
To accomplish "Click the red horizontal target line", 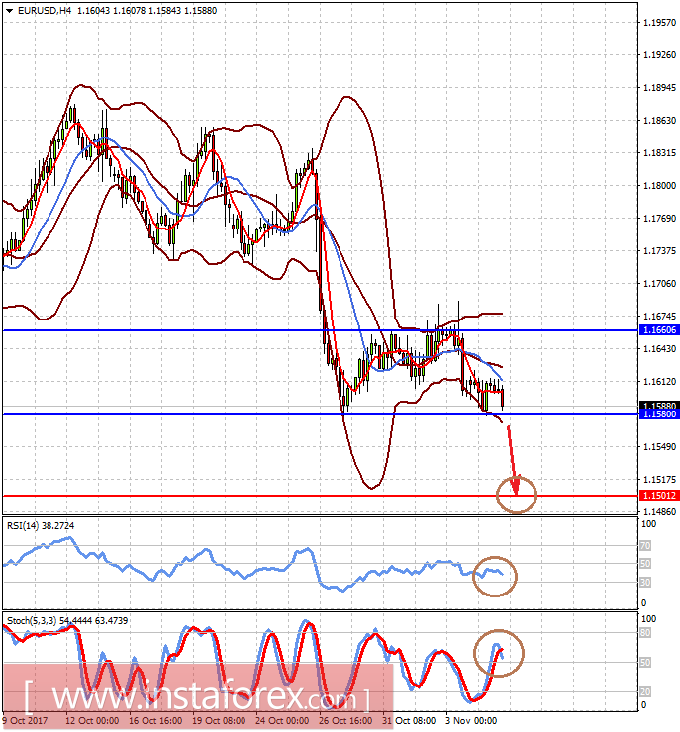I will pyautogui.click(x=321, y=496).
